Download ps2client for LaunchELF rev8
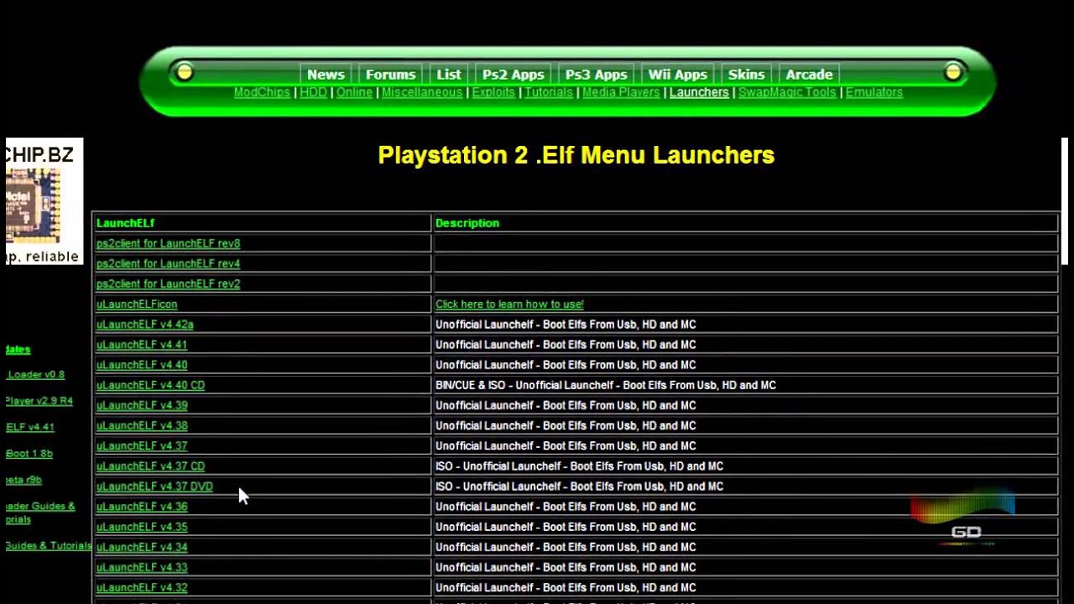The image size is (1074, 604). coord(168,243)
